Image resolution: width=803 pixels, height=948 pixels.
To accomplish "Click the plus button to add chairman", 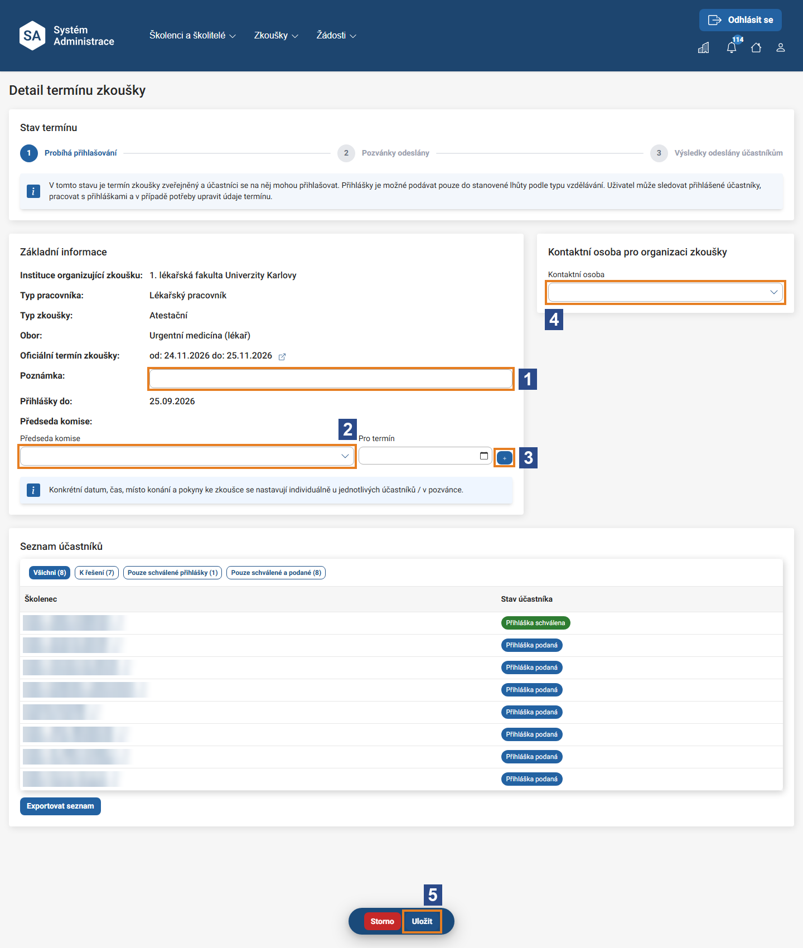I will tap(505, 458).
